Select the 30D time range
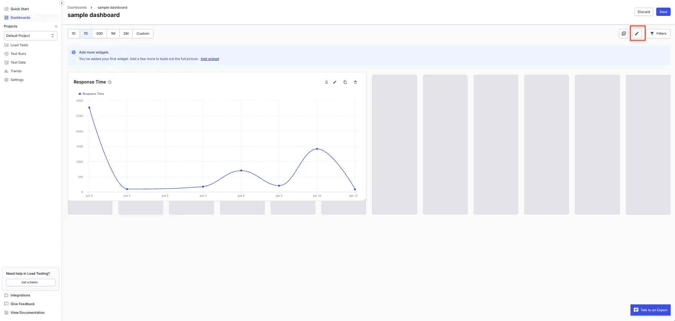The image size is (675, 321). point(99,34)
